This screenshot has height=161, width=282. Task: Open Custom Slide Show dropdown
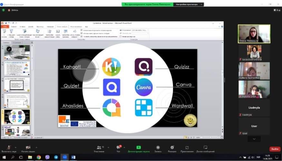[38, 33]
